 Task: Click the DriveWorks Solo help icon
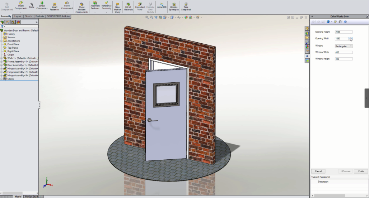[x=345, y=22]
